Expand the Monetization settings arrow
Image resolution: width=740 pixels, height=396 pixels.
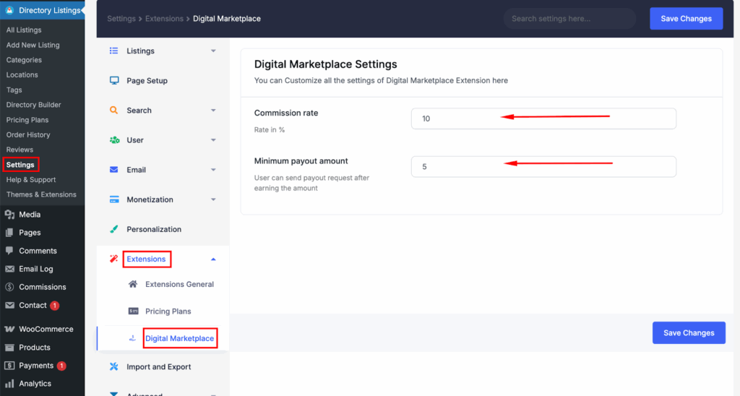213,199
